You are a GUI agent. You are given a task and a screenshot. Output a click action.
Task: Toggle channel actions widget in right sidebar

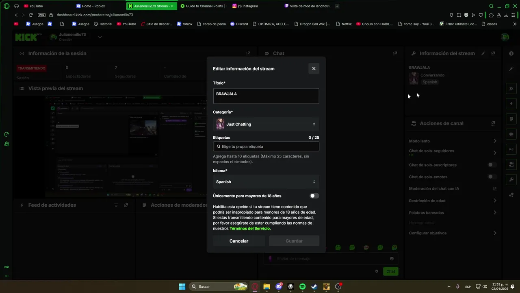(x=511, y=164)
